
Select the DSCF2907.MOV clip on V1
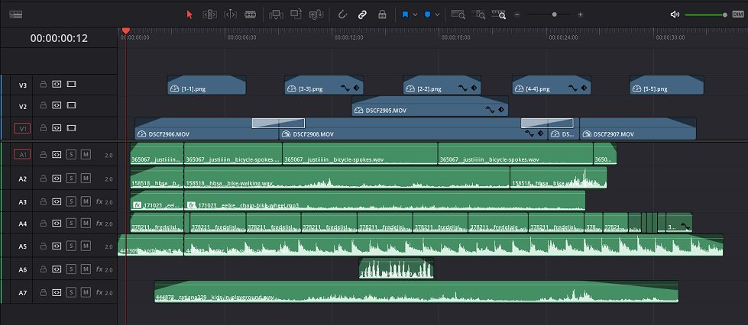(638, 129)
